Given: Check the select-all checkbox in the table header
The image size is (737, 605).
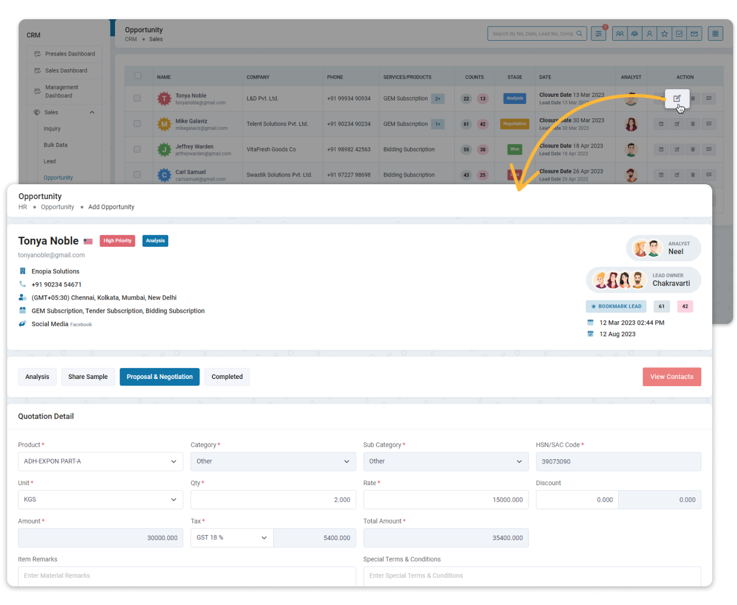Looking at the screenshot, I should point(137,76).
